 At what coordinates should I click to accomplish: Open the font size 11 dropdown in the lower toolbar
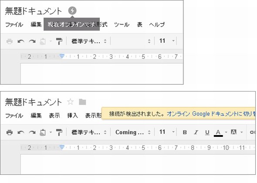[167, 132]
